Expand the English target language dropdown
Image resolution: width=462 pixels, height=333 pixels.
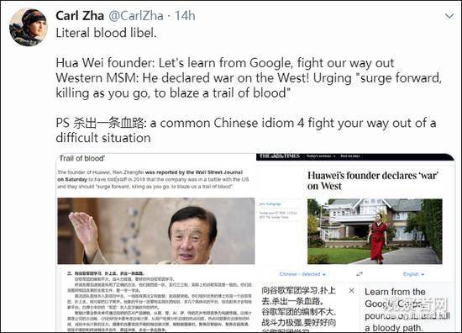(413, 274)
